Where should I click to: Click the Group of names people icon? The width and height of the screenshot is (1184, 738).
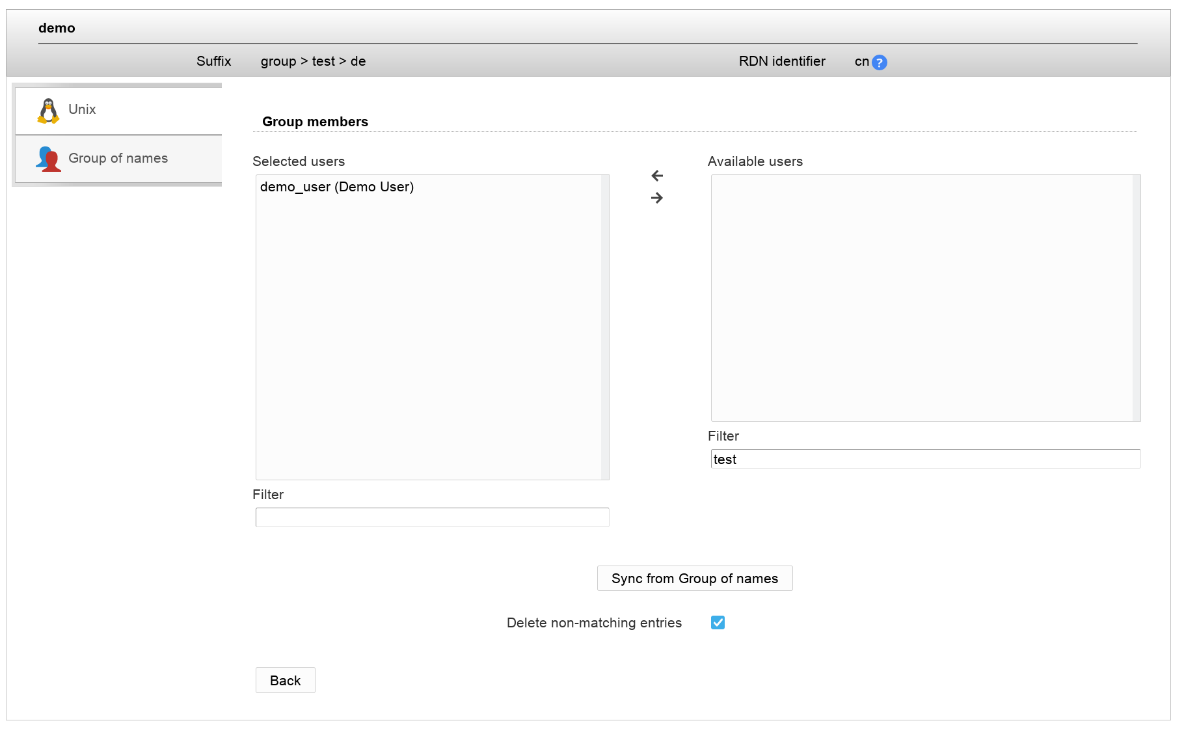tap(49, 159)
